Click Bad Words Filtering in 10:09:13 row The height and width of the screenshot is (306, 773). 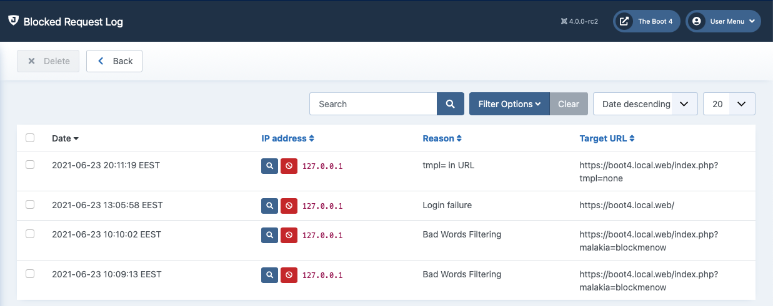(462, 274)
